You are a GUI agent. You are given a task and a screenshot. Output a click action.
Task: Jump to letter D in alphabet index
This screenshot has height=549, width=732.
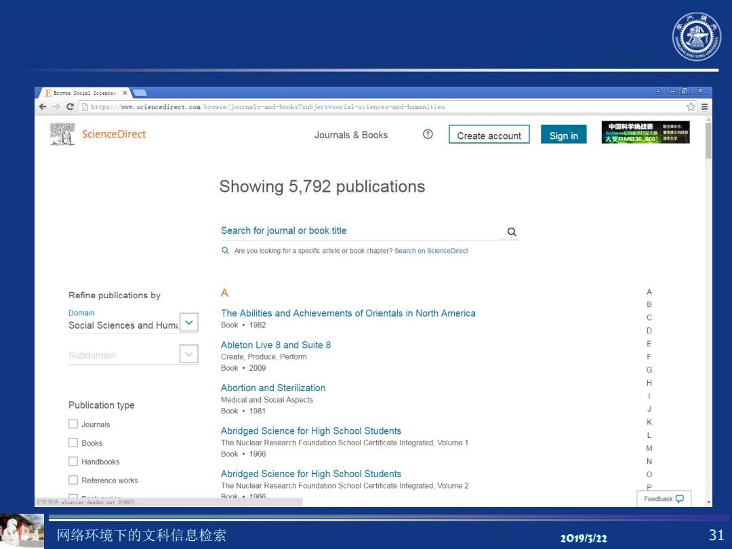point(649,331)
